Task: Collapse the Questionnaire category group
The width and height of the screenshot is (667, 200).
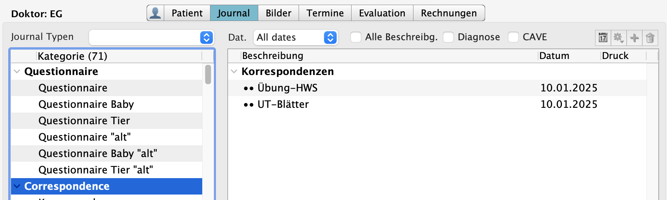Action: pyautogui.click(x=17, y=71)
